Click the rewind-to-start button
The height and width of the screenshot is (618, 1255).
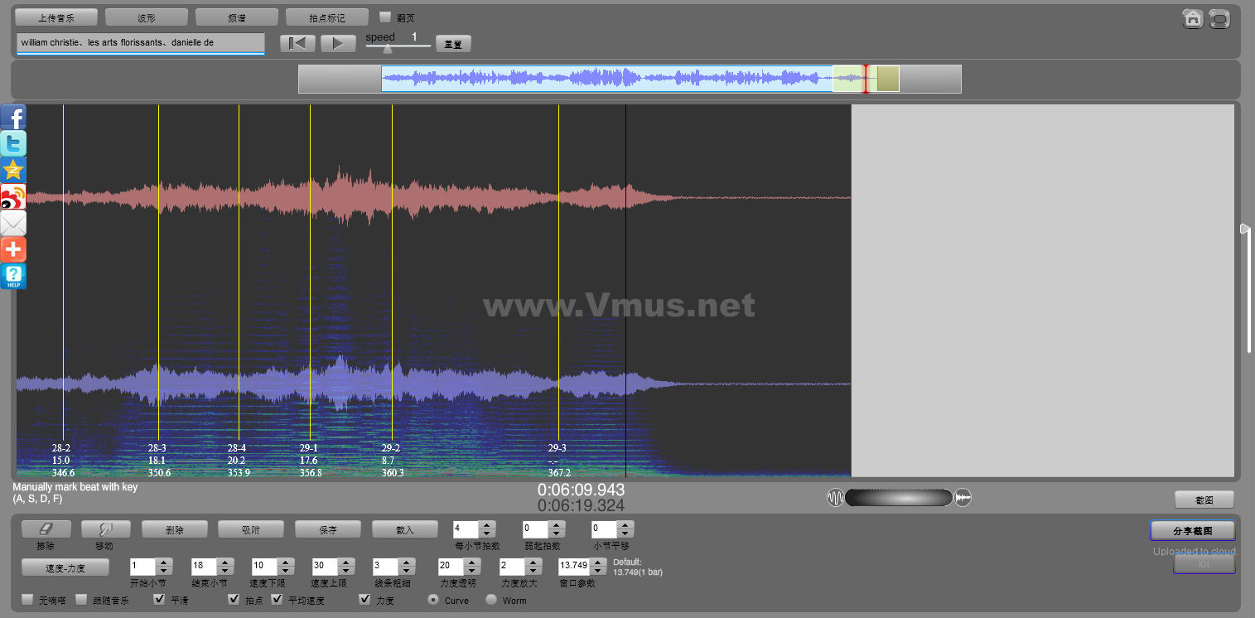[297, 43]
